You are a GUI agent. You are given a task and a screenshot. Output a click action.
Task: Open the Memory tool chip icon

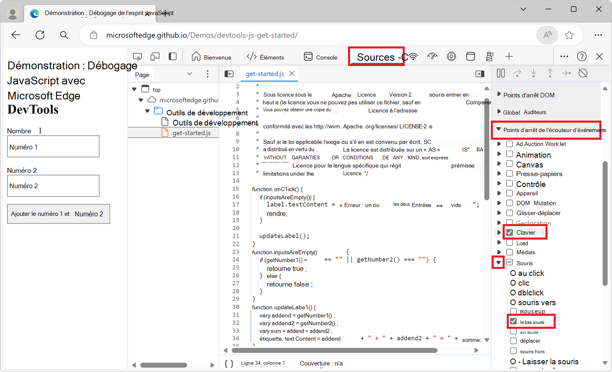451,57
